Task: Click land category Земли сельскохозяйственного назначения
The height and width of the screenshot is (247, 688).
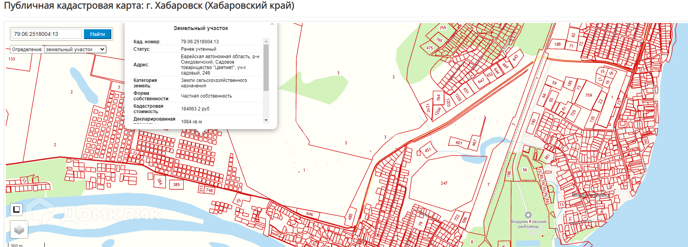Action: pyautogui.click(x=214, y=83)
